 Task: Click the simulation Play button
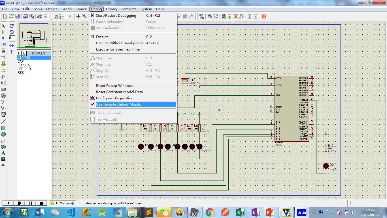(x=8, y=203)
